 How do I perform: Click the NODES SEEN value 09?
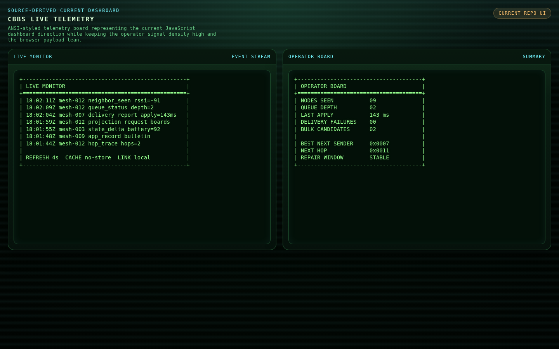click(373, 100)
